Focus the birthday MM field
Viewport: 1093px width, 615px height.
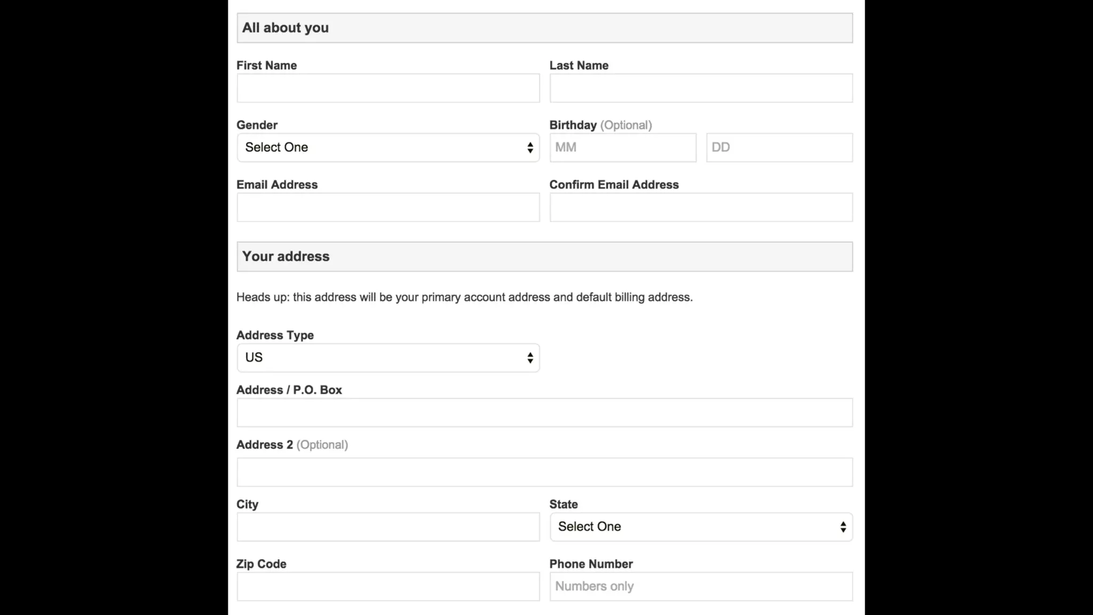(622, 147)
